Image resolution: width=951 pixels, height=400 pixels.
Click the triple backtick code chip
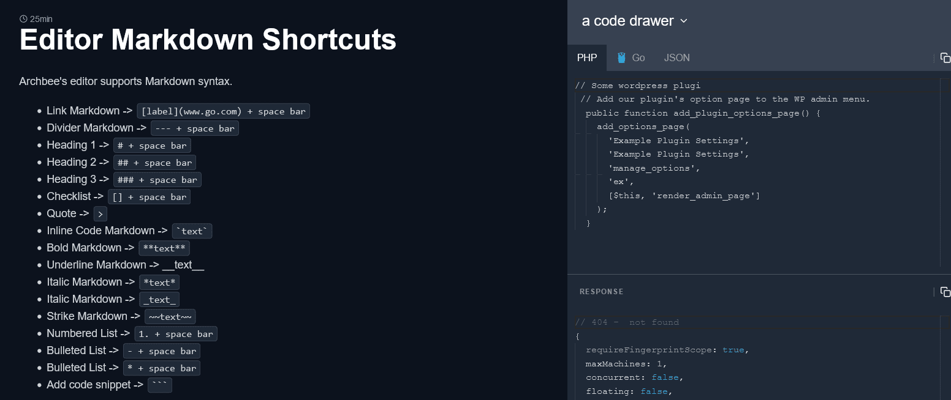pyautogui.click(x=160, y=385)
